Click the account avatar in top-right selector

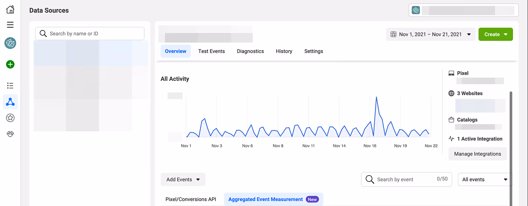416,10
